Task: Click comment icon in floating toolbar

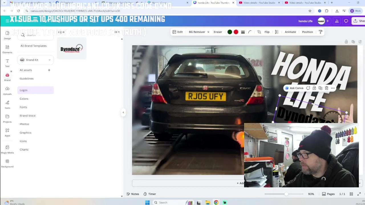Action: point(308,88)
